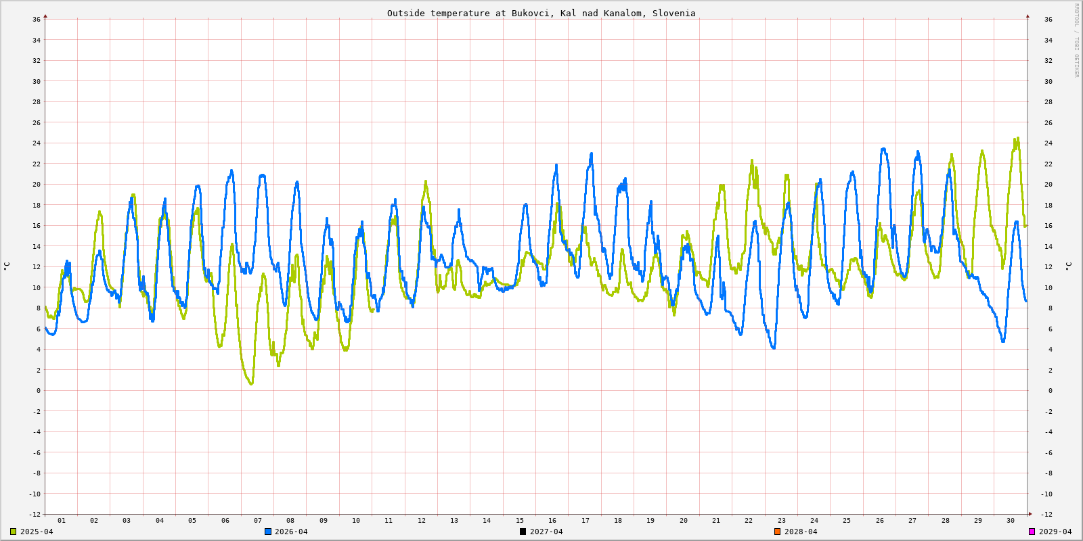The width and height of the screenshot is (1083, 541).
Task: Click the 2026-04 legend label
Action: (291, 532)
